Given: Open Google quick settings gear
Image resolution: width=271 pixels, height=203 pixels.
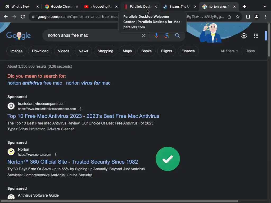Looking at the screenshot, I should click(244, 36).
